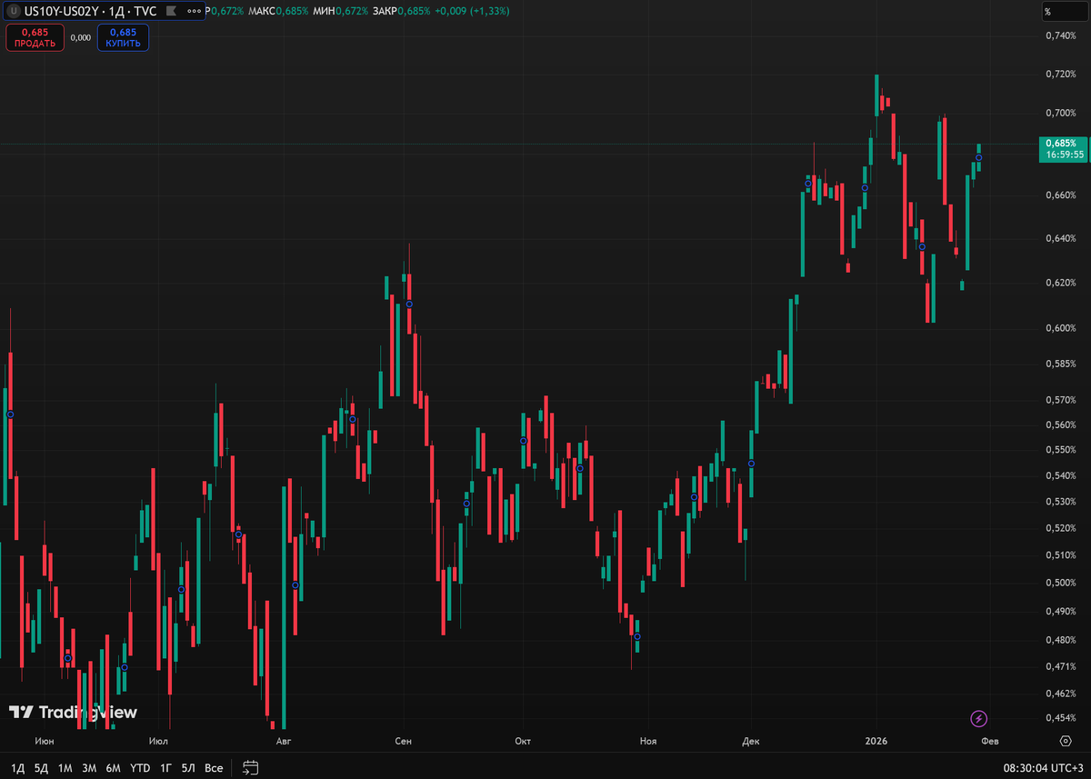Click the Ноя label on time axis

(x=648, y=741)
